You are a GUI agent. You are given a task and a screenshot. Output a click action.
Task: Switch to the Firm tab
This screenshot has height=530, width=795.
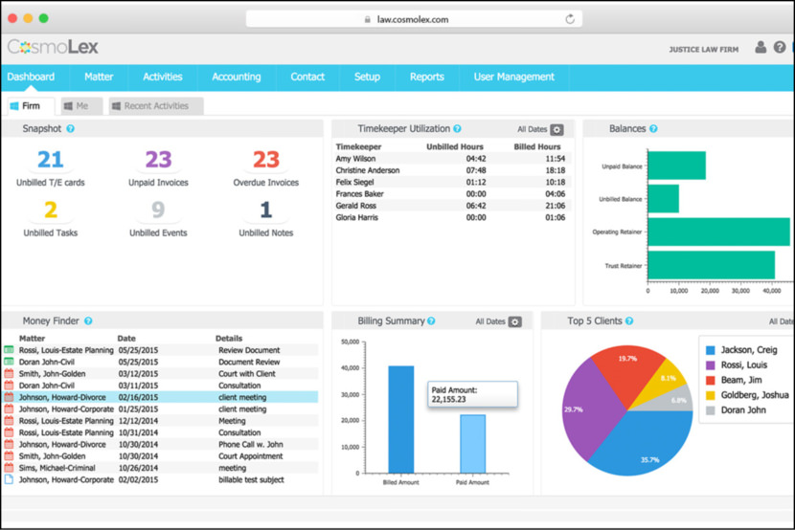[x=31, y=106]
